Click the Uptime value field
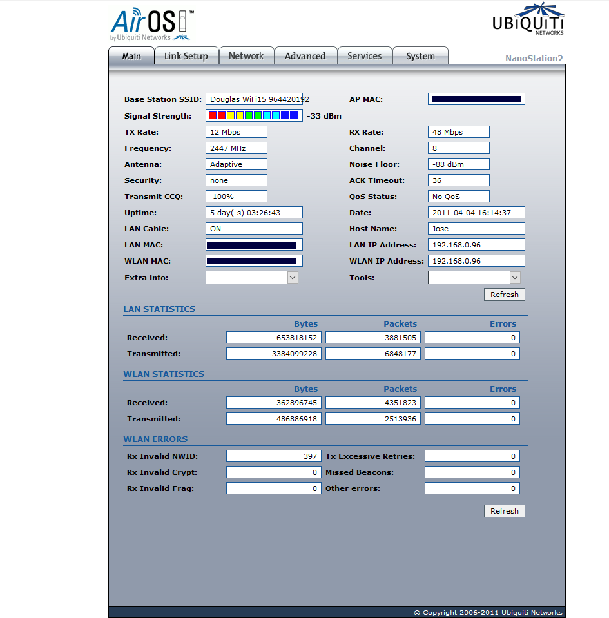Image resolution: width=609 pixels, height=618 pixels. tap(254, 213)
